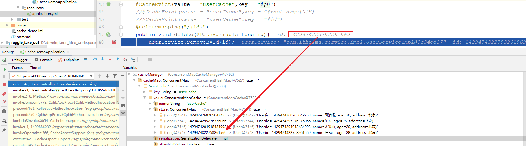Stop debugging with red square icon
The height and width of the screenshot is (146, 526).
point(4,84)
